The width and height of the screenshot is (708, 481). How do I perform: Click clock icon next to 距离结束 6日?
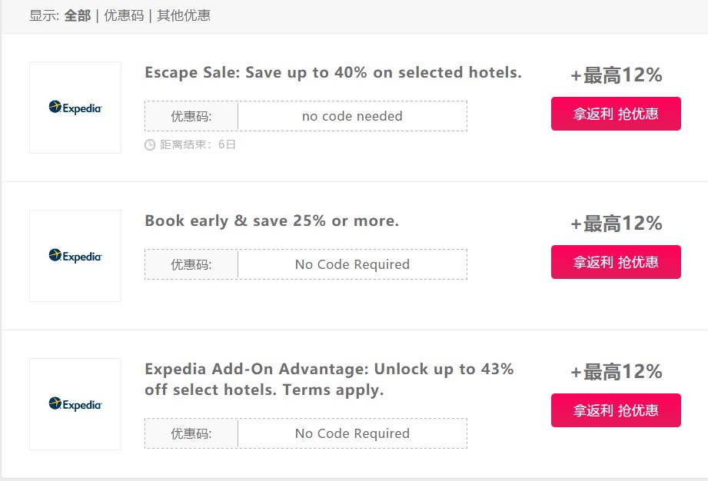coord(150,144)
